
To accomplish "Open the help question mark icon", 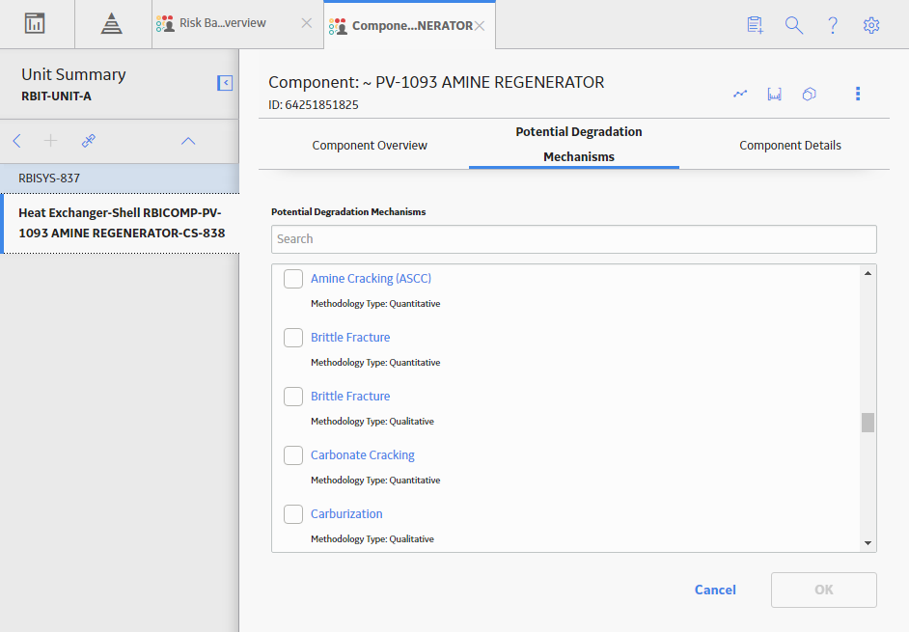I will (833, 25).
